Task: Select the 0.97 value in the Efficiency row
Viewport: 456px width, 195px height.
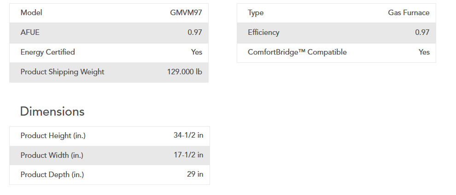Action: tap(422, 33)
